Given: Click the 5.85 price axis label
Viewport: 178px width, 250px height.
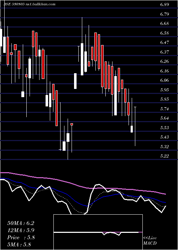Looking at the screenshot, I should (164, 99).
